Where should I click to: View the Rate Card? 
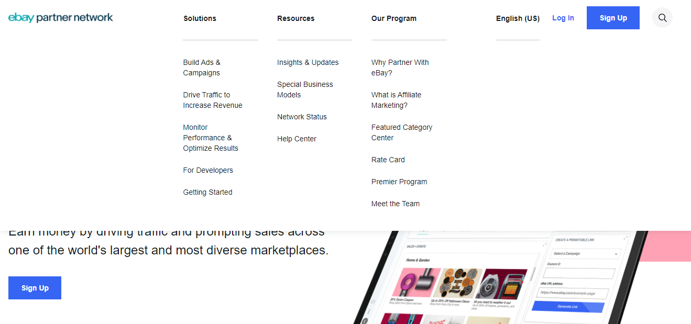pyautogui.click(x=388, y=160)
